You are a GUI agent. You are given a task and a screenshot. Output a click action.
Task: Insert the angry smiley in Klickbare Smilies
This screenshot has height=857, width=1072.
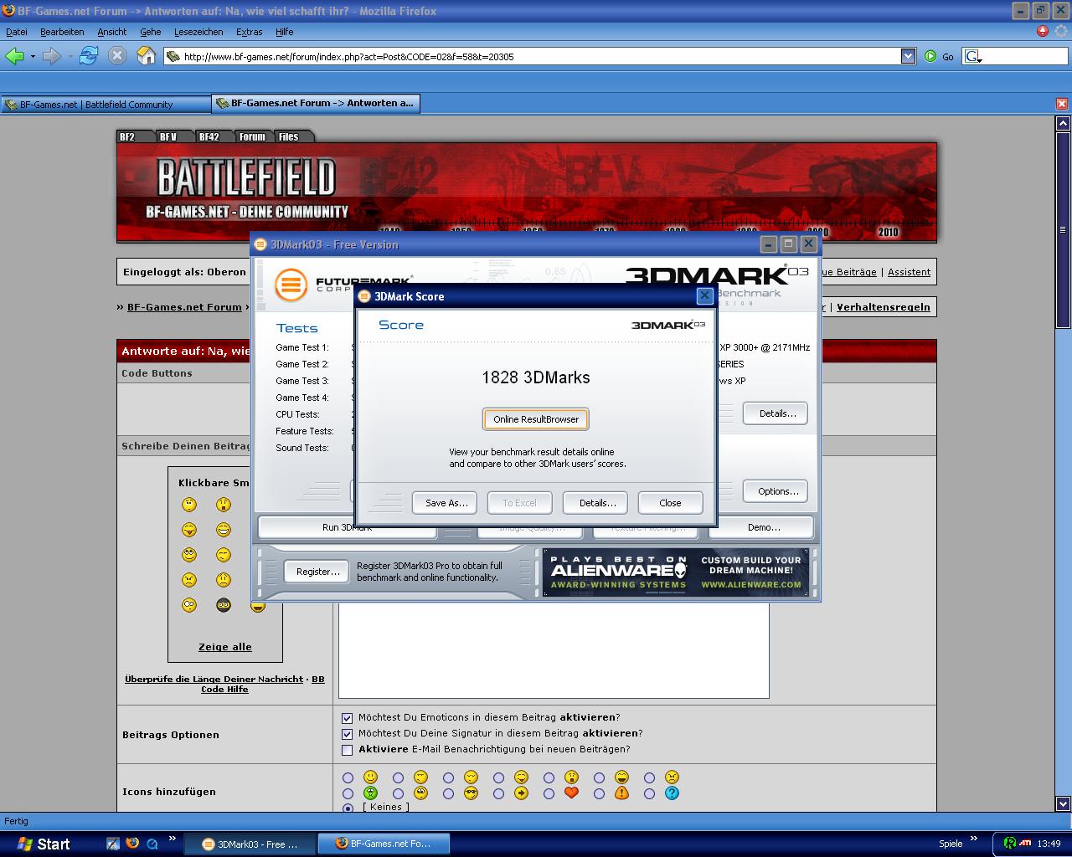click(190, 580)
